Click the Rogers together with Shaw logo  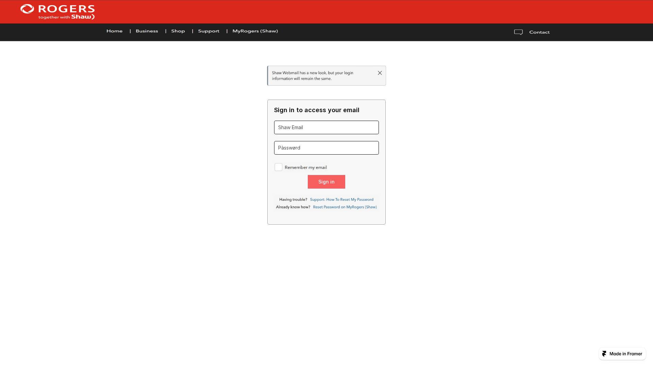click(57, 12)
